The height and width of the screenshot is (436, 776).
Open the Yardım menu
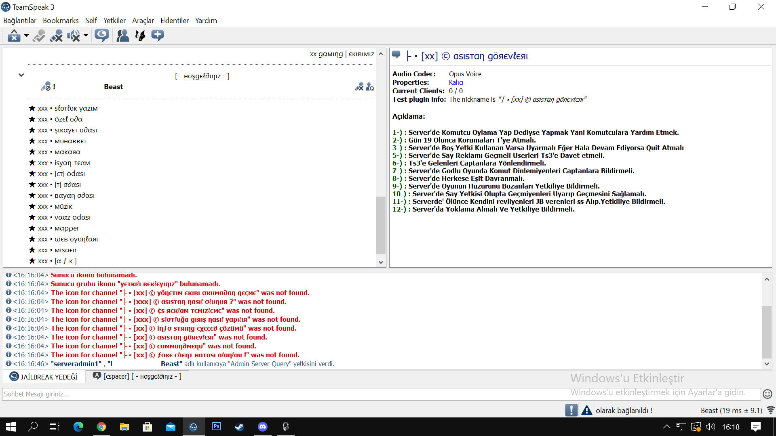(x=206, y=21)
